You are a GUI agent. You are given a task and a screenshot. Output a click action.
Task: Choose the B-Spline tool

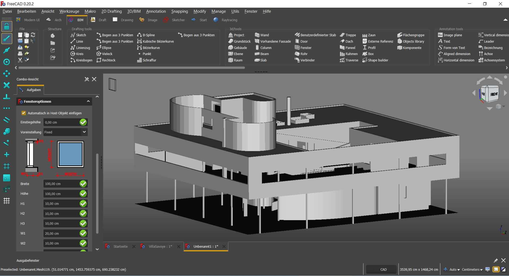[146, 35]
